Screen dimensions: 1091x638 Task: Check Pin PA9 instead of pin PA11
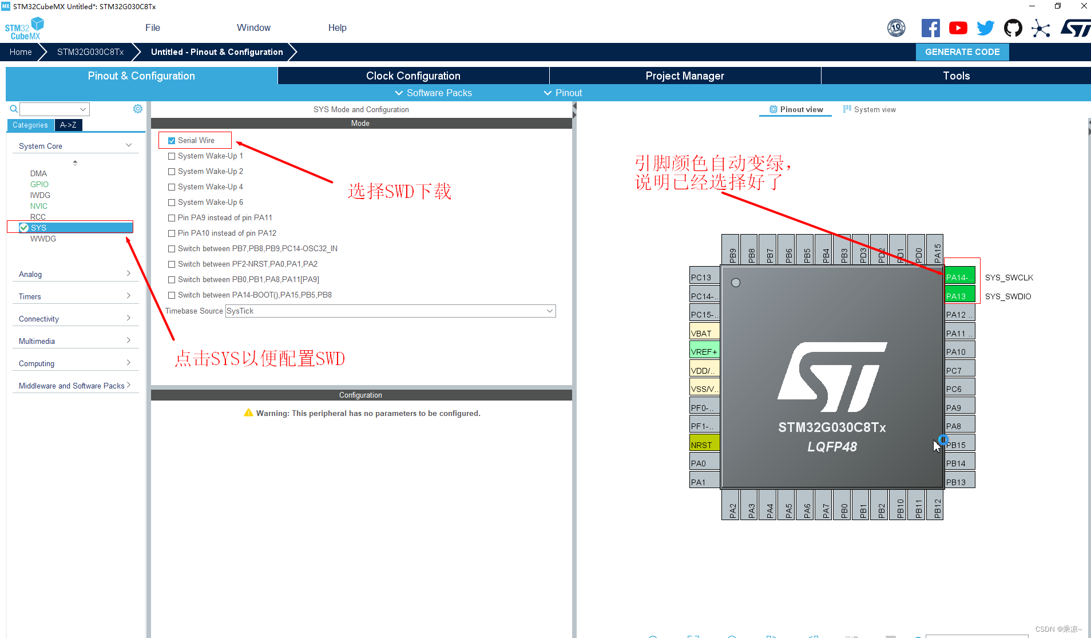tap(172, 217)
